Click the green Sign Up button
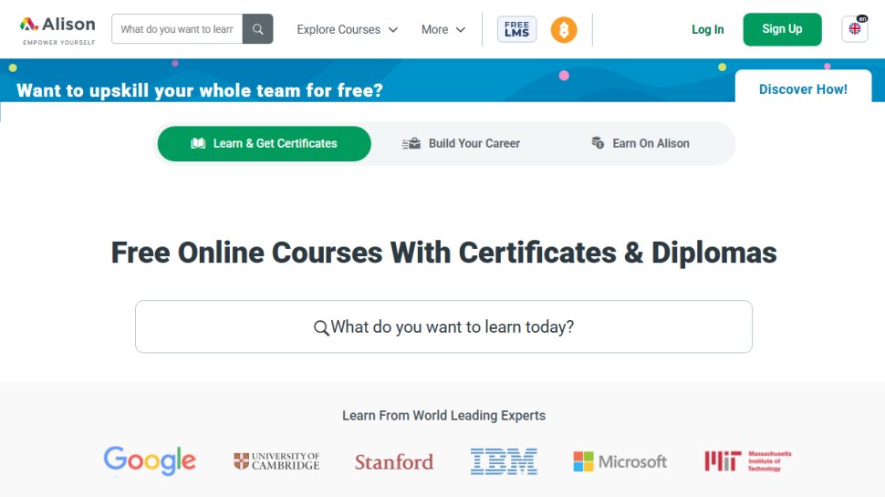 click(782, 29)
